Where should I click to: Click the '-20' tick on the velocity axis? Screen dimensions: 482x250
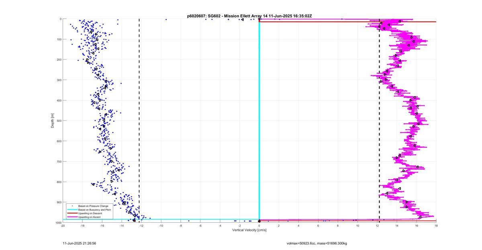click(x=63, y=225)
